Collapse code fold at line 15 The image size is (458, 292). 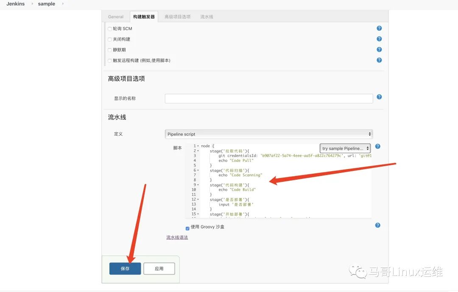[x=198, y=214]
